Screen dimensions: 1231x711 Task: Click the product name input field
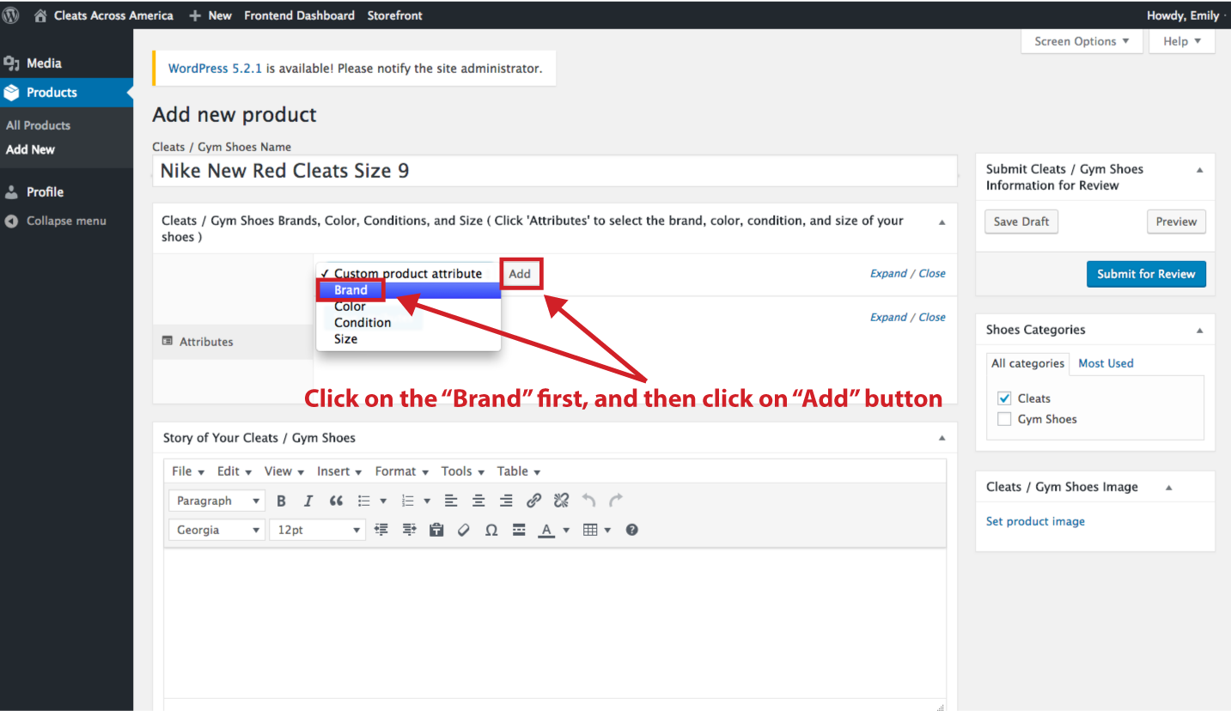point(554,171)
